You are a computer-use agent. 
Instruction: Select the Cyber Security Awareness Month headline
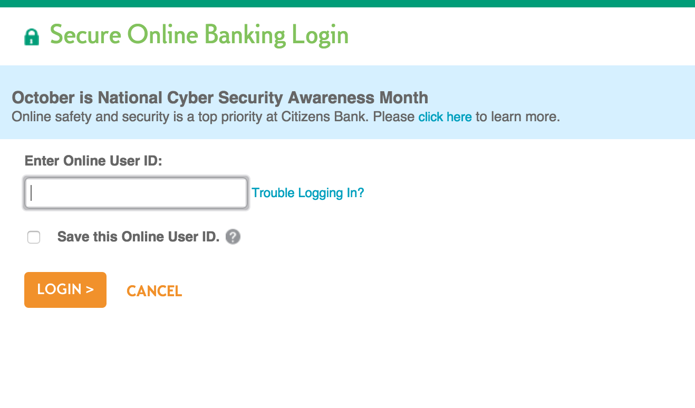click(220, 98)
